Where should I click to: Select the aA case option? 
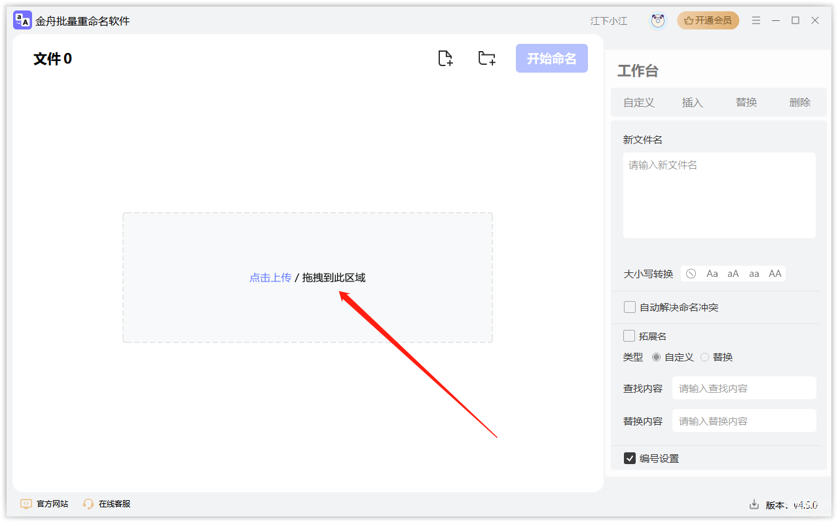pyautogui.click(x=733, y=274)
